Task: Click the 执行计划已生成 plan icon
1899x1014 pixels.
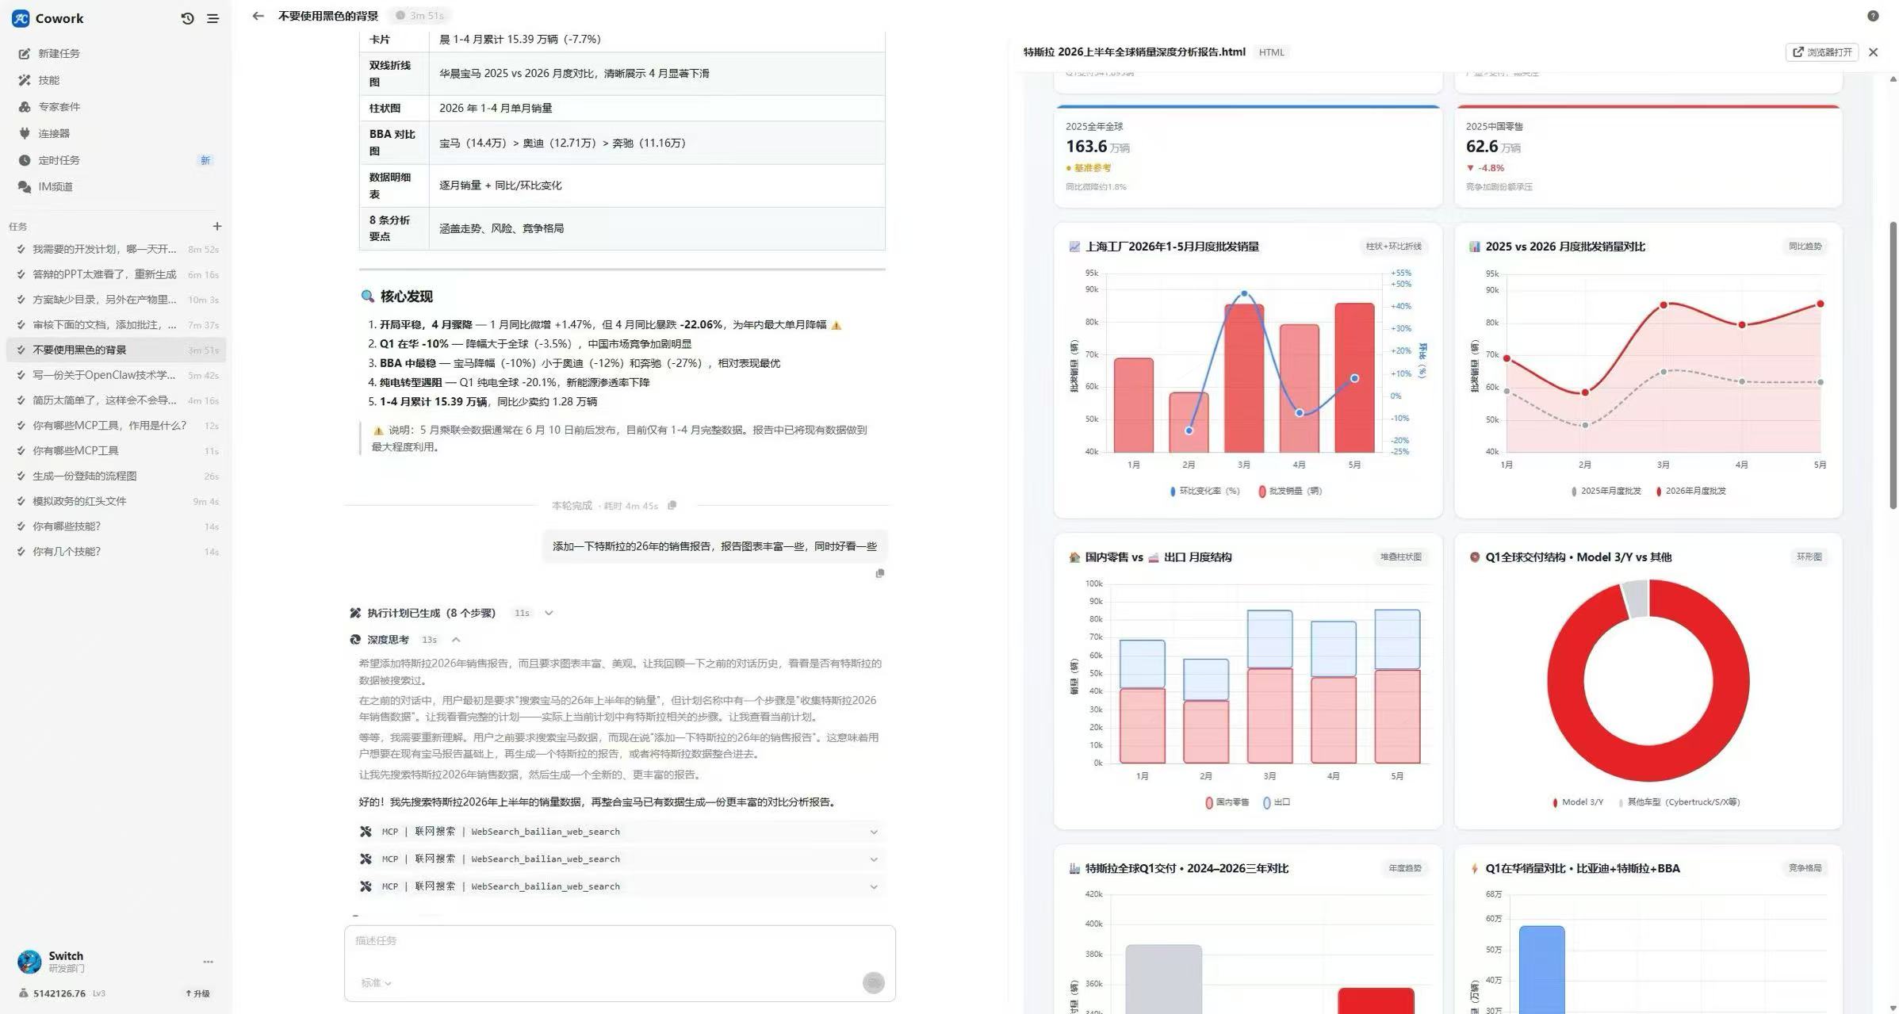Action: click(355, 613)
